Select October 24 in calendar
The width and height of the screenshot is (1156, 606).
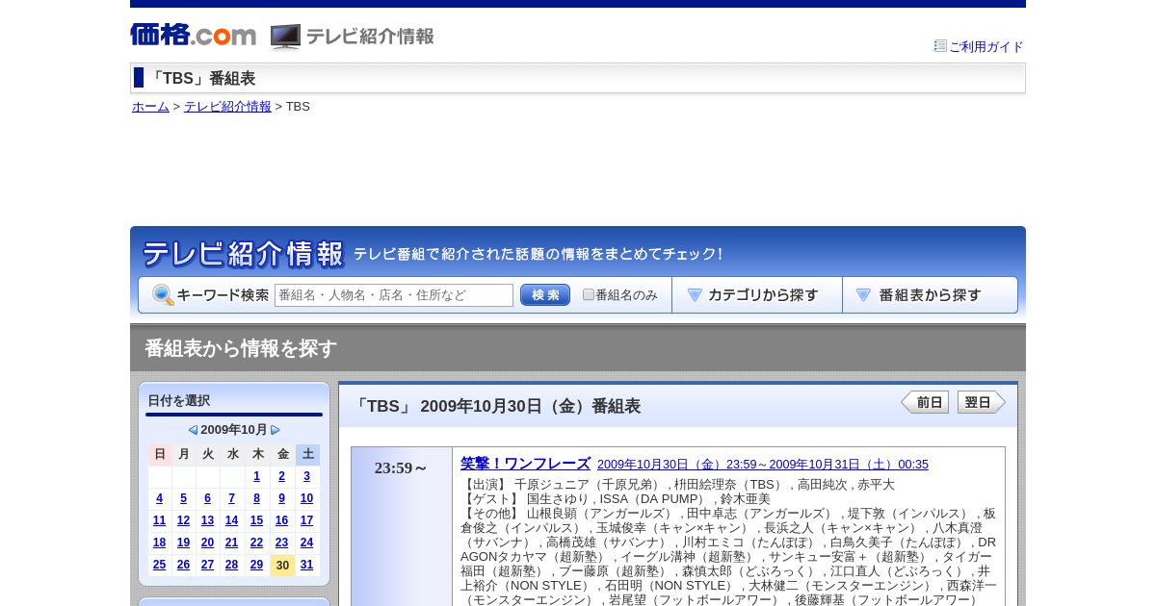pos(307,543)
